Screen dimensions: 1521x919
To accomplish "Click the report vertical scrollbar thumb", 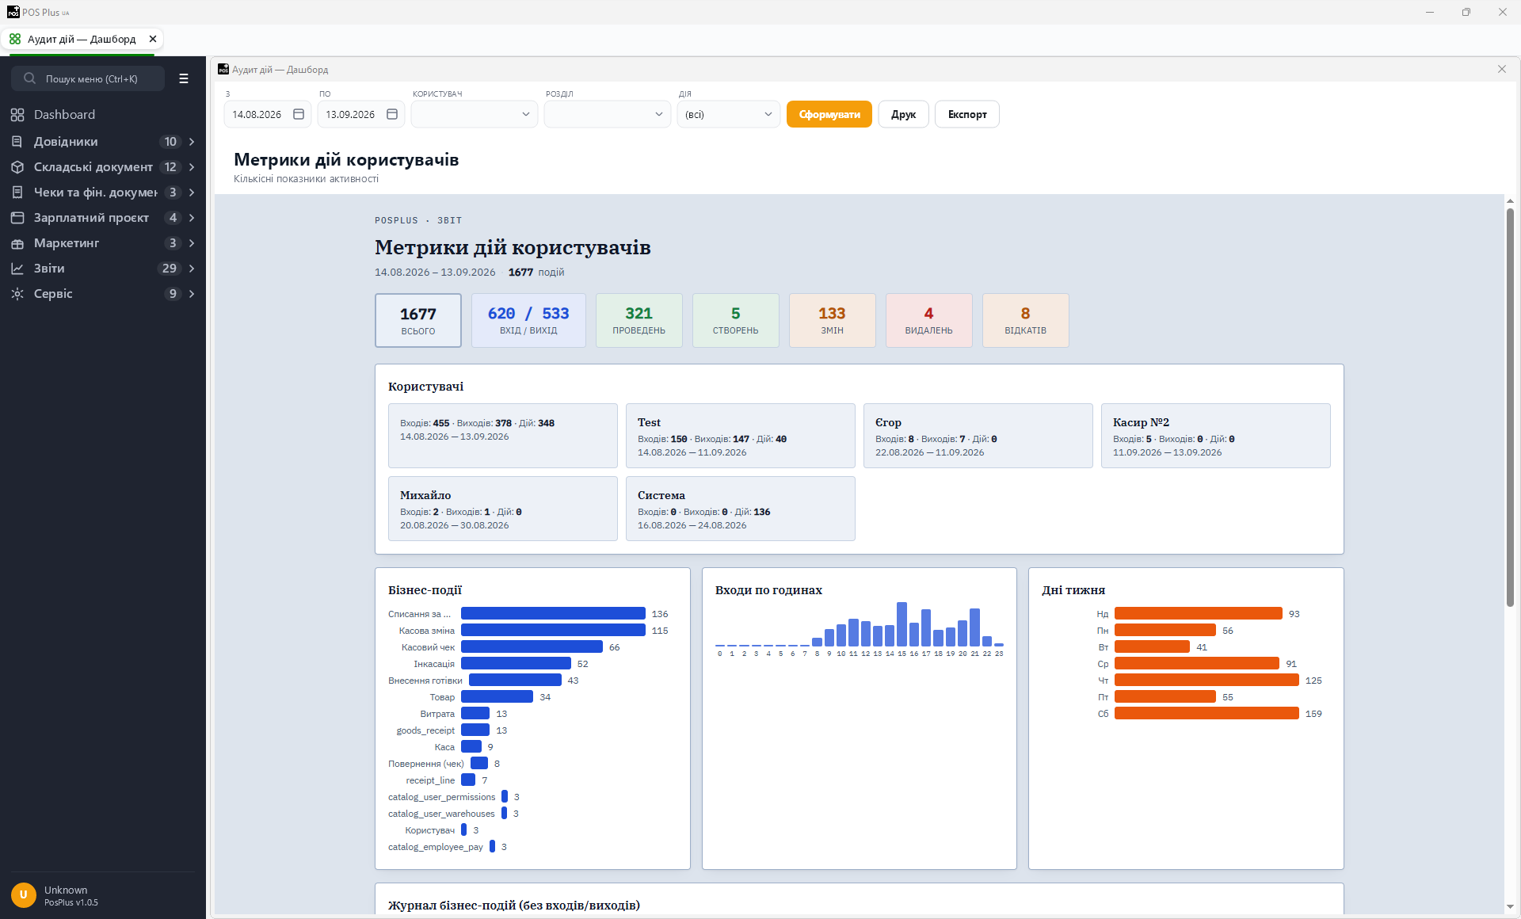I will (x=1510, y=407).
